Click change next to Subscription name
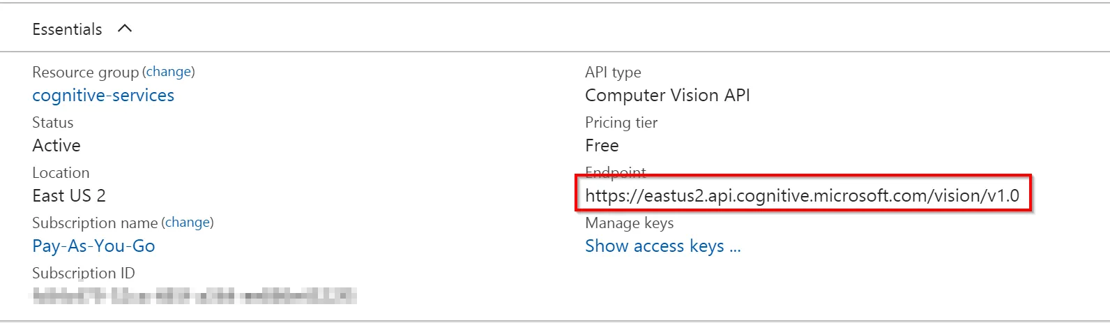 (188, 223)
